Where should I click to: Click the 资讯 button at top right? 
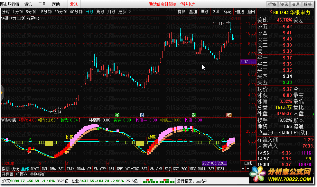coord(284,4)
